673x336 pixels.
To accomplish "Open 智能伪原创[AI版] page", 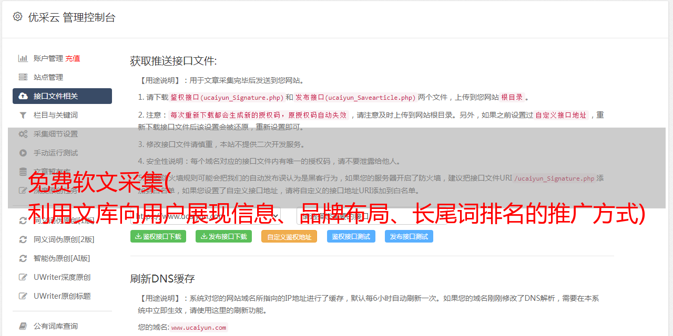I will 62,258.
